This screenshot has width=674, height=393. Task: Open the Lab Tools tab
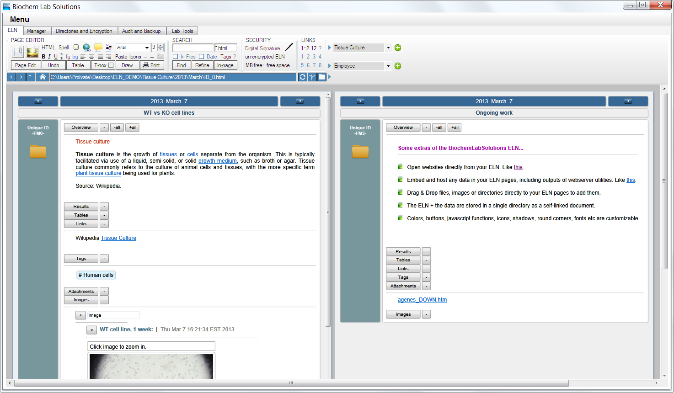(x=182, y=31)
